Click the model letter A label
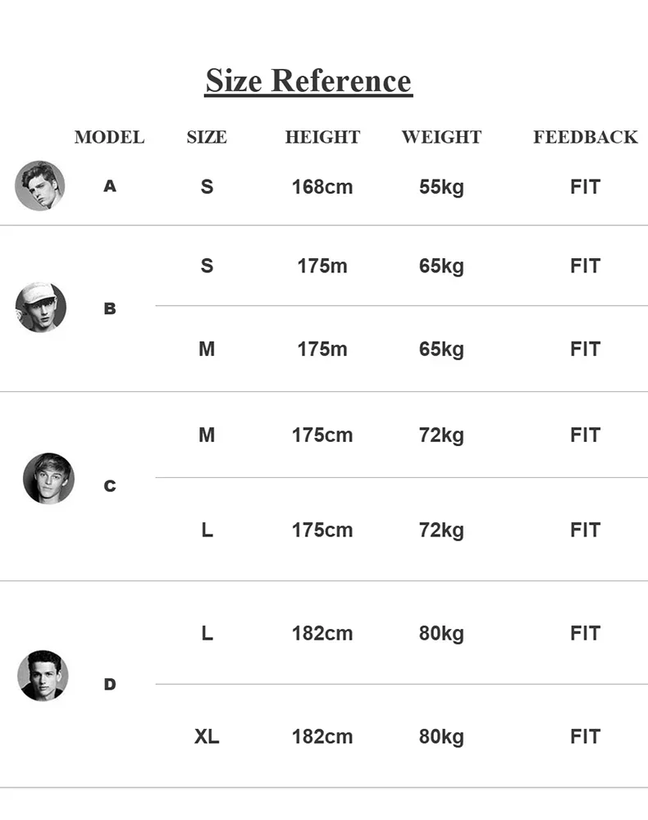This screenshot has height=820, width=648. point(110,187)
